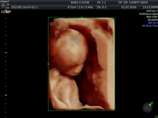Screen dimensions: 158x118
Task: Click the Th30/Qual high2 parameter
Action: [148, 14]
